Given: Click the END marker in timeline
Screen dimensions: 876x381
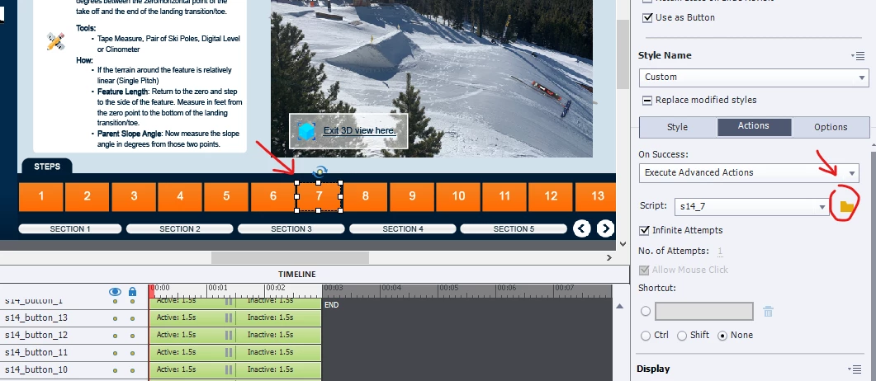Looking at the screenshot, I should pyautogui.click(x=331, y=305).
